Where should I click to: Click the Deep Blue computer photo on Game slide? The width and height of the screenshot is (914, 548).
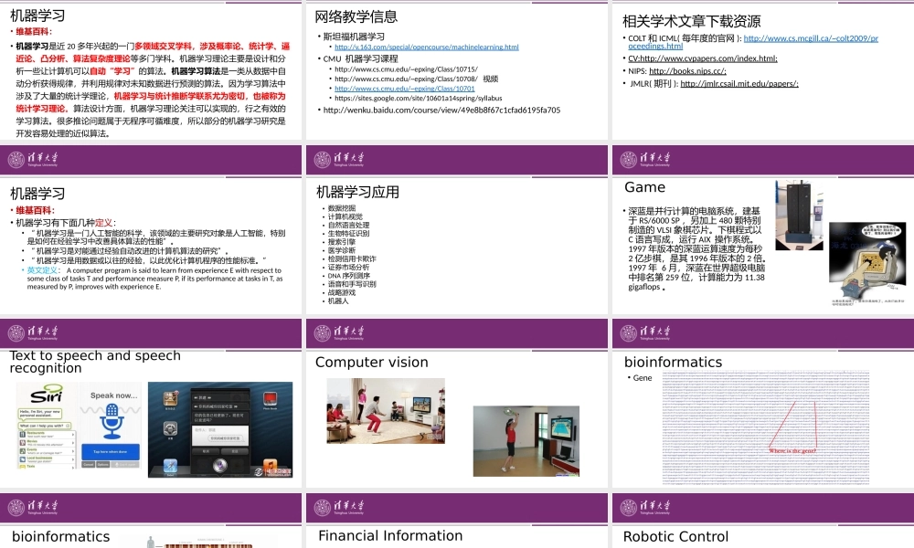[x=798, y=215]
